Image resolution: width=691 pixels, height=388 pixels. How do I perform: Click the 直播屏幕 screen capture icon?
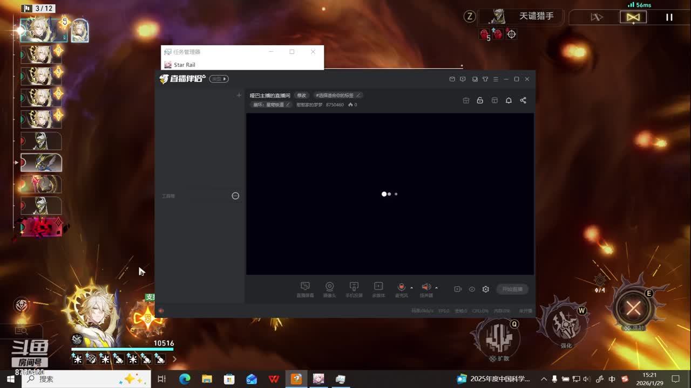pyautogui.click(x=305, y=287)
